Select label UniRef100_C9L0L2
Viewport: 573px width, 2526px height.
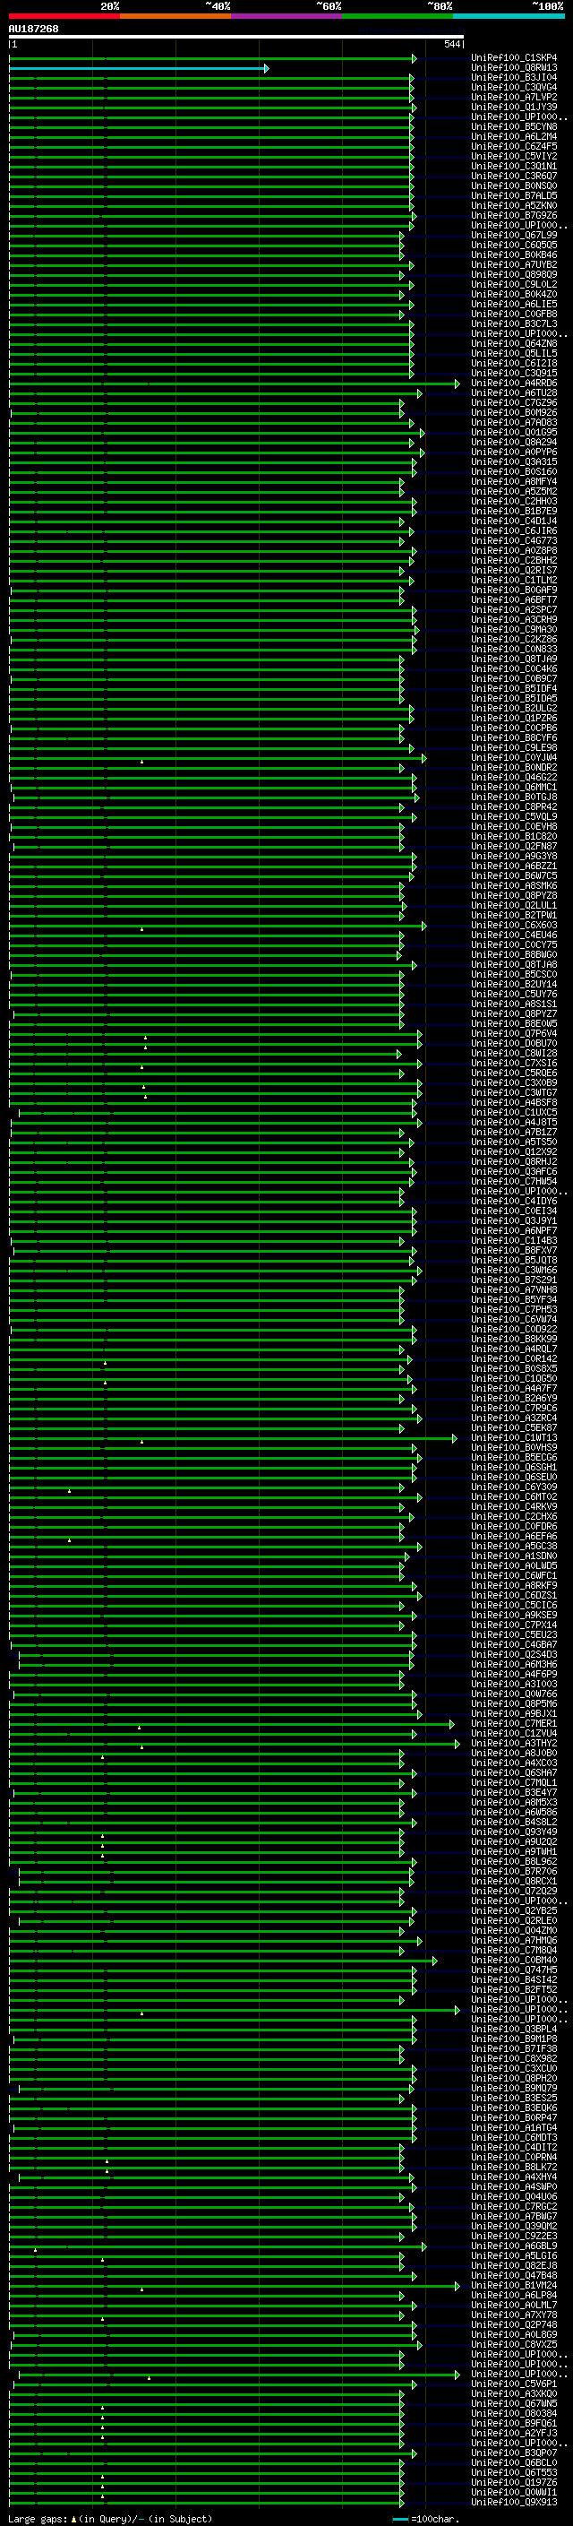[x=514, y=284]
